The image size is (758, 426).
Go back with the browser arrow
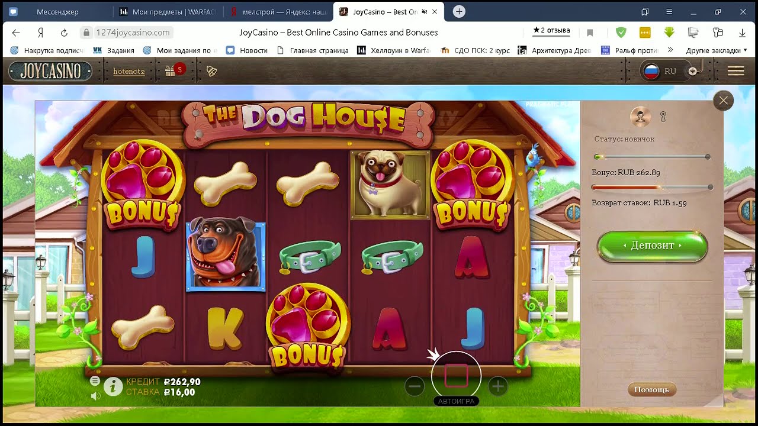[x=16, y=33]
